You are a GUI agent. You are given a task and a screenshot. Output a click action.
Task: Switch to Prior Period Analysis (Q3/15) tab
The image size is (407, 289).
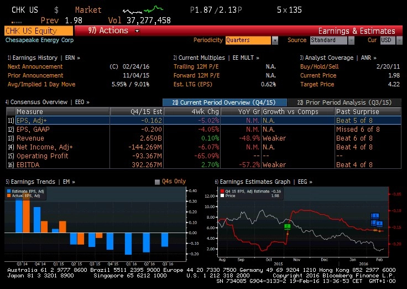click(344, 102)
